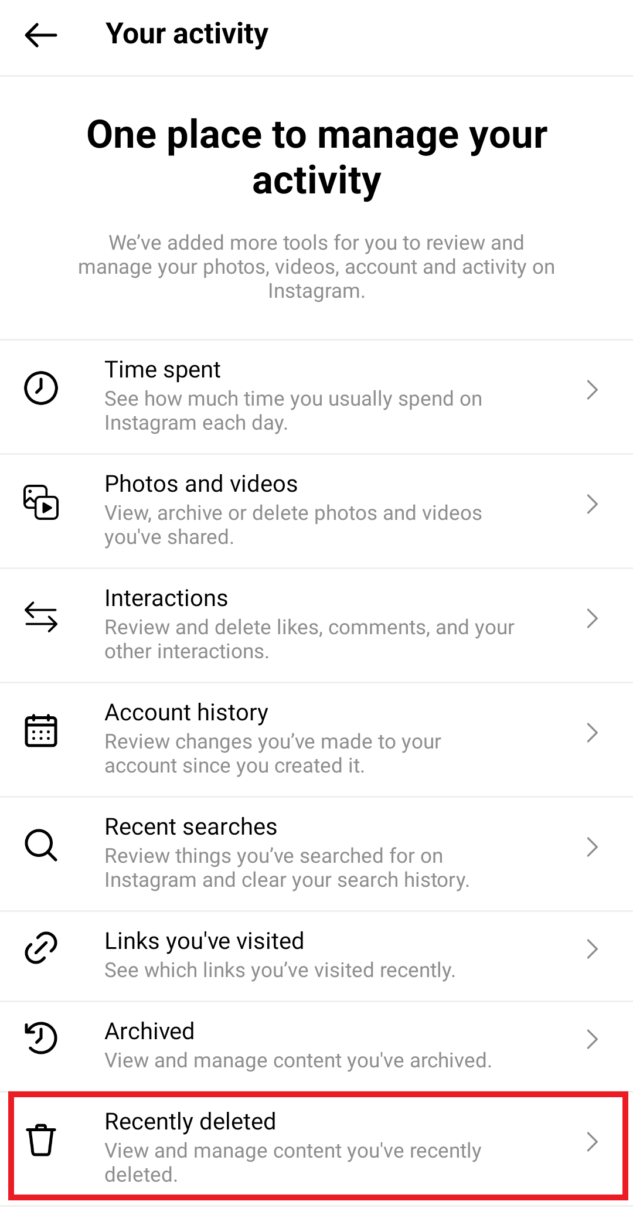Click the Archived history icon
Viewport: 633px width, 1208px height.
(41, 1038)
